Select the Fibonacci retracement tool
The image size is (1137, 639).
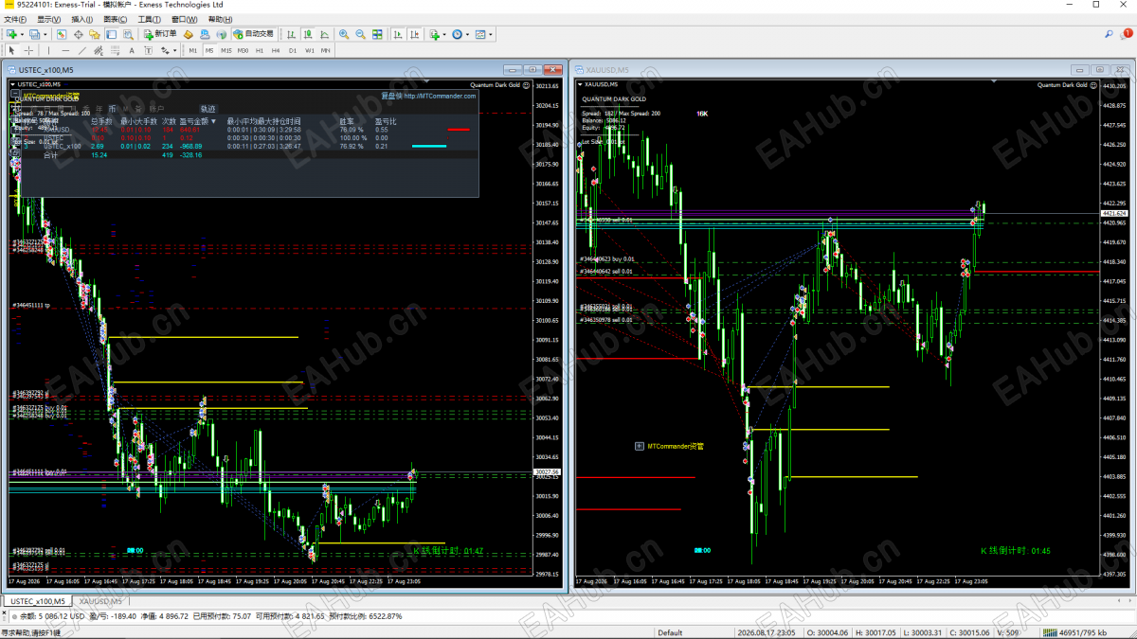(x=115, y=50)
